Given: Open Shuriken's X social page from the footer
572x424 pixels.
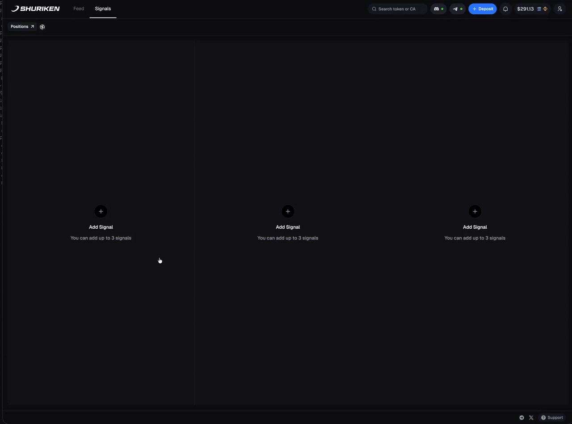Looking at the screenshot, I should (531, 417).
